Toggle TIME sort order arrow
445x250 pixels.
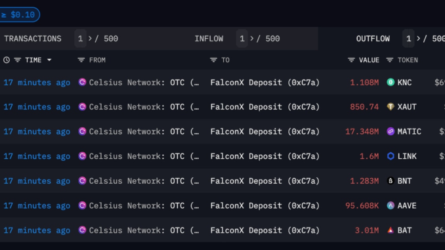[49, 60]
